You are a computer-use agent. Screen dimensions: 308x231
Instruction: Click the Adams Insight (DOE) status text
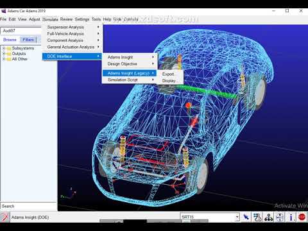point(30,218)
